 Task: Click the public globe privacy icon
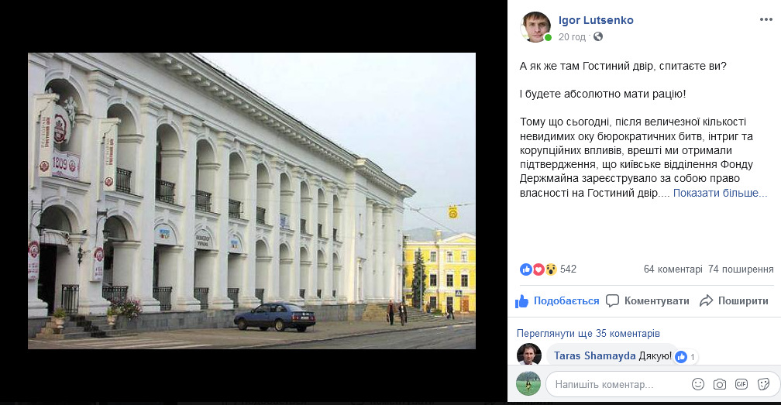(598, 37)
